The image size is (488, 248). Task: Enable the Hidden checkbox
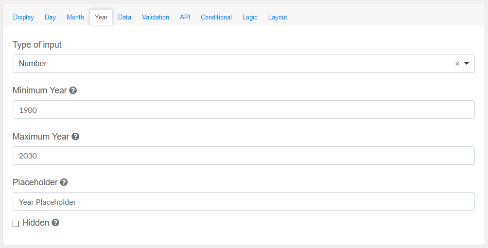[16, 224]
